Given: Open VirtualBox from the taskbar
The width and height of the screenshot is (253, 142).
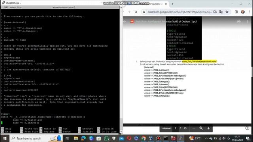Looking at the screenshot, I should (151, 138).
